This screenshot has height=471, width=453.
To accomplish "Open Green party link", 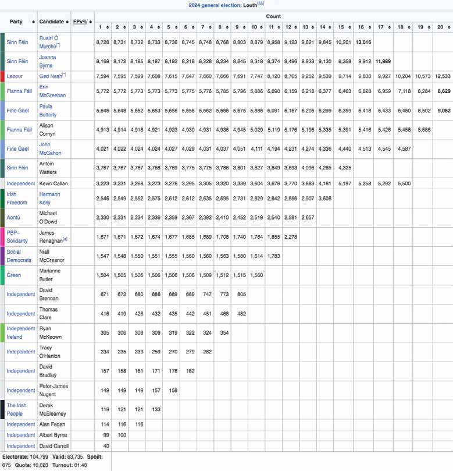I will coord(14,275).
